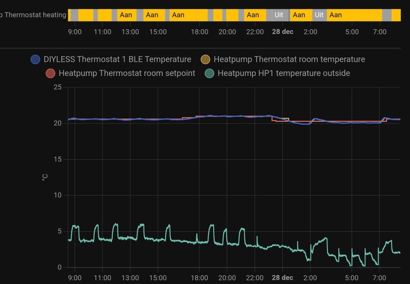Select the long Aan segment spanning 5:00

pos(354,15)
